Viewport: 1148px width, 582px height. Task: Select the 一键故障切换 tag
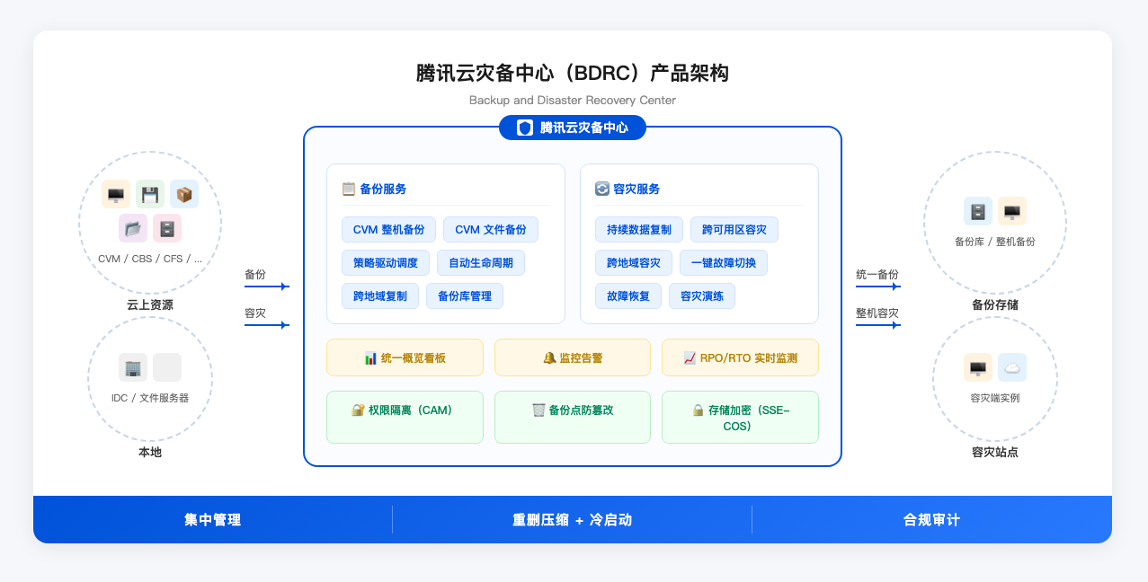pyautogui.click(x=724, y=262)
